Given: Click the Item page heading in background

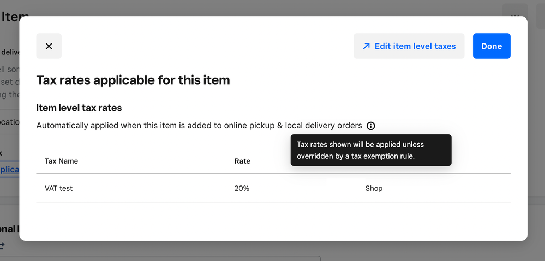Looking at the screenshot, I should pos(15,16).
